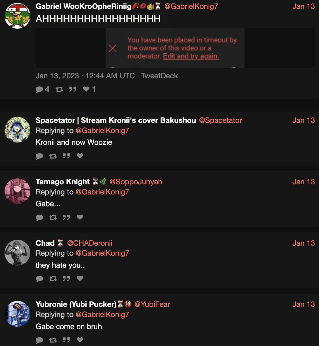319x346 pixels.
Task: Click reply bubble under Spacetator's comment
Action: click(39, 156)
